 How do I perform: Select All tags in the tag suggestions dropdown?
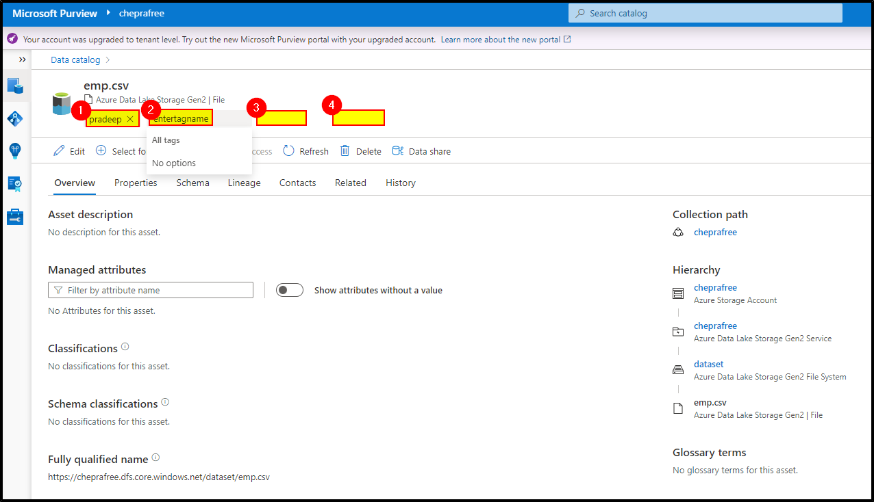coord(166,140)
